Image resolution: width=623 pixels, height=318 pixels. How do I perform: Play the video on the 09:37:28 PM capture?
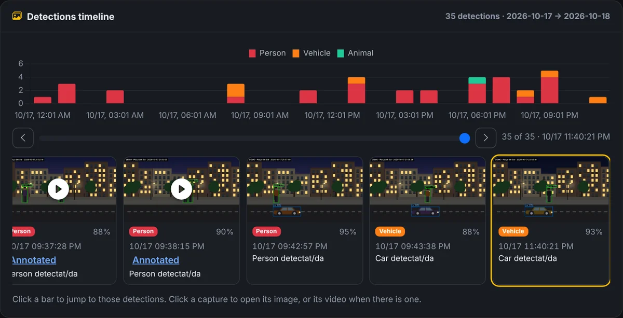point(58,189)
